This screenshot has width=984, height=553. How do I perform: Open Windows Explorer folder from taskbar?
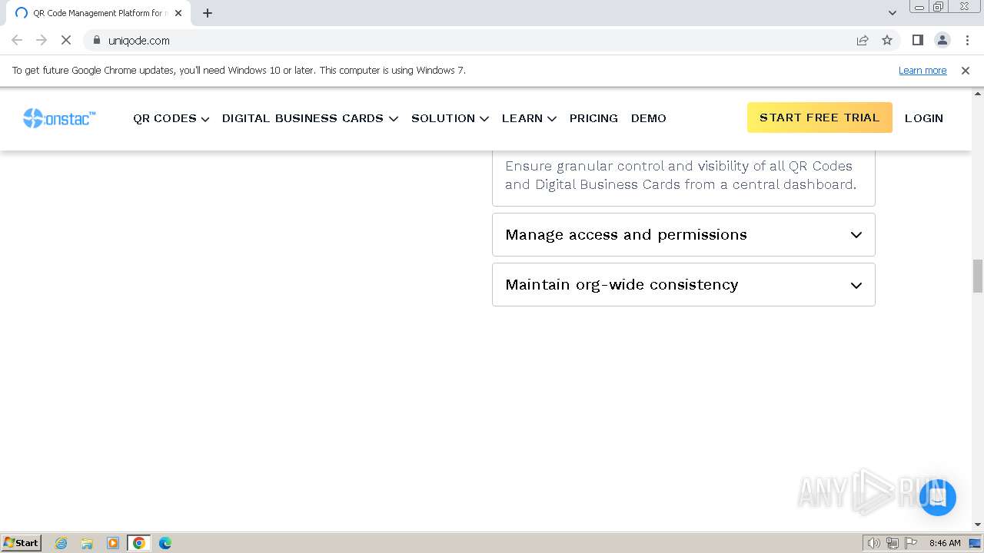click(x=87, y=543)
